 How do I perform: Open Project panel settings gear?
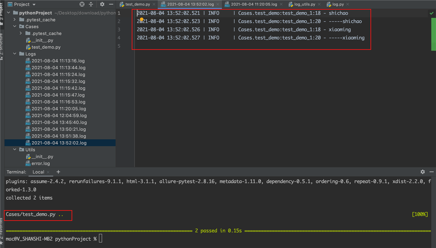(x=102, y=4)
